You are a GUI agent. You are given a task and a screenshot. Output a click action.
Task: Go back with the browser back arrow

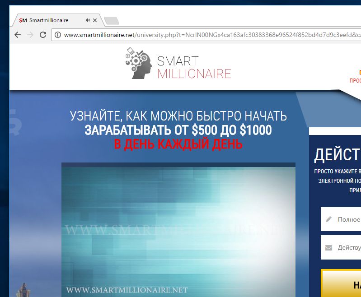tap(18, 35)
